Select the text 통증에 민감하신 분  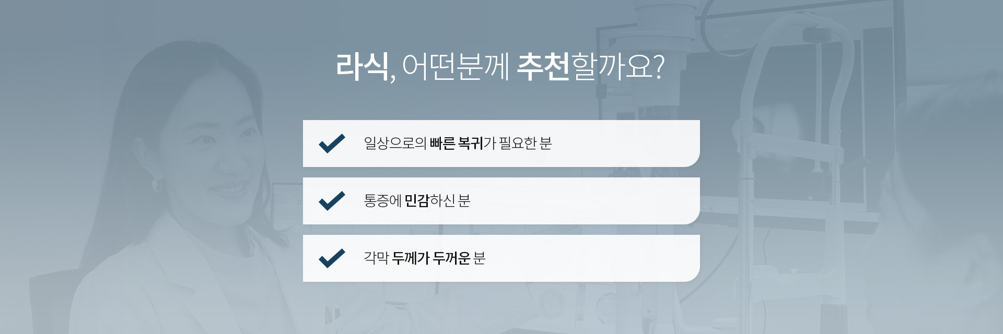point(417,201)
